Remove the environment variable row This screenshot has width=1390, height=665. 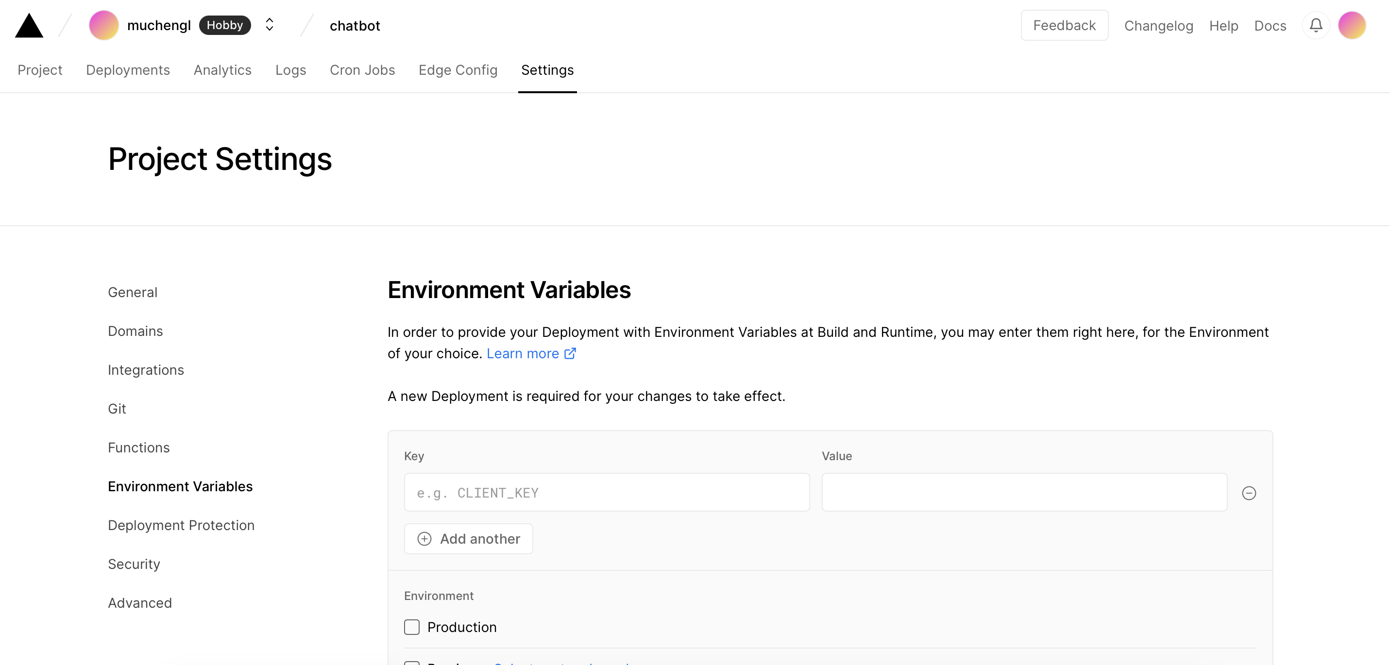(1250, 492)
